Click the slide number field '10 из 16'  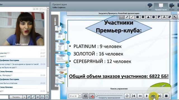[x=74, y=96]
